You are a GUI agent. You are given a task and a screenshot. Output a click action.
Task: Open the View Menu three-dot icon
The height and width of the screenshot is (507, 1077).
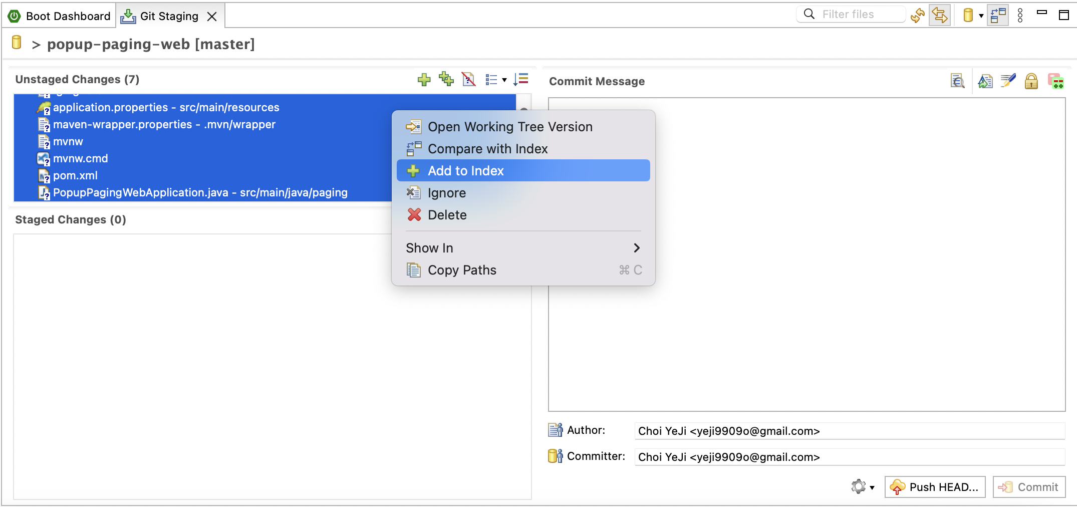[x=1020, y=16]
